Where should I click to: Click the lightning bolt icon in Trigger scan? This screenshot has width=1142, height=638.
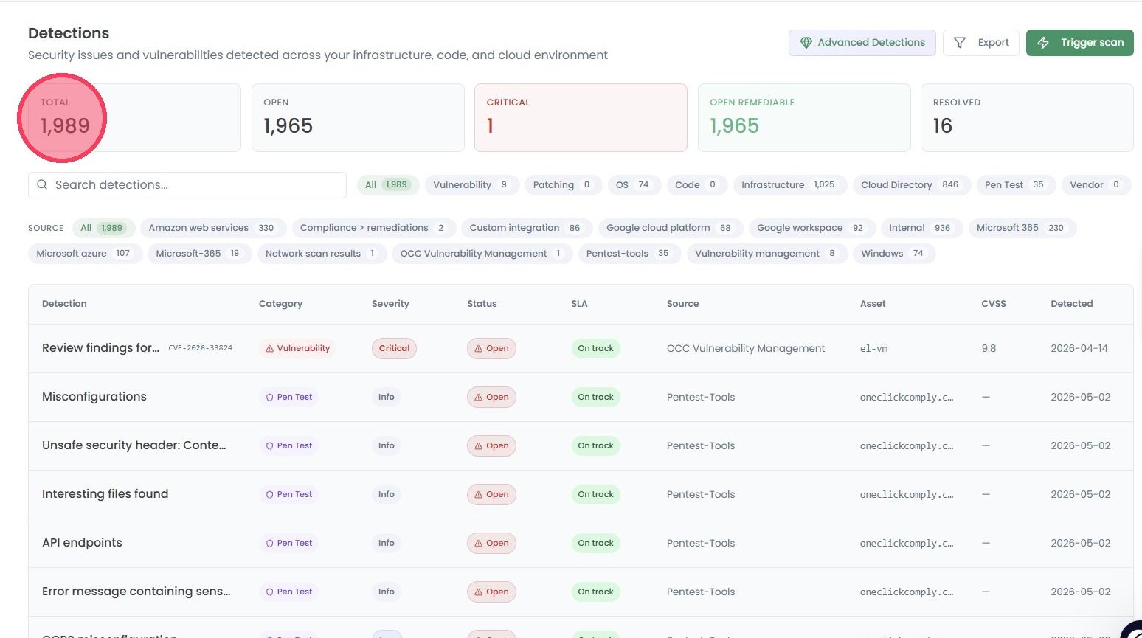point(1043,43)
